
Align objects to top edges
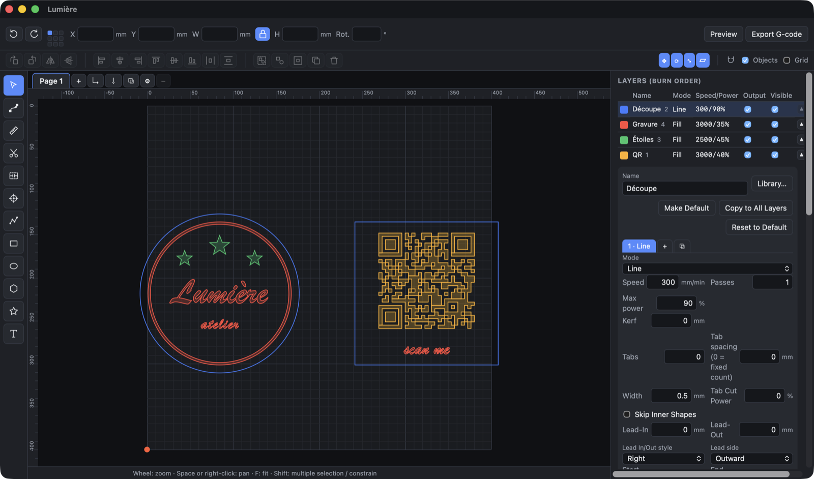[x=156, y=61]
